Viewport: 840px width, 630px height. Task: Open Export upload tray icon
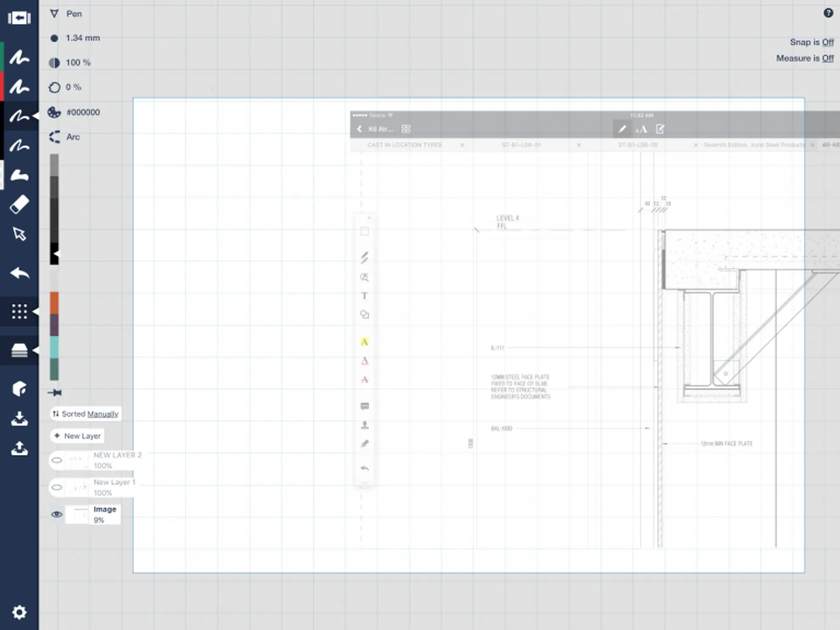[x=19, y=448]
